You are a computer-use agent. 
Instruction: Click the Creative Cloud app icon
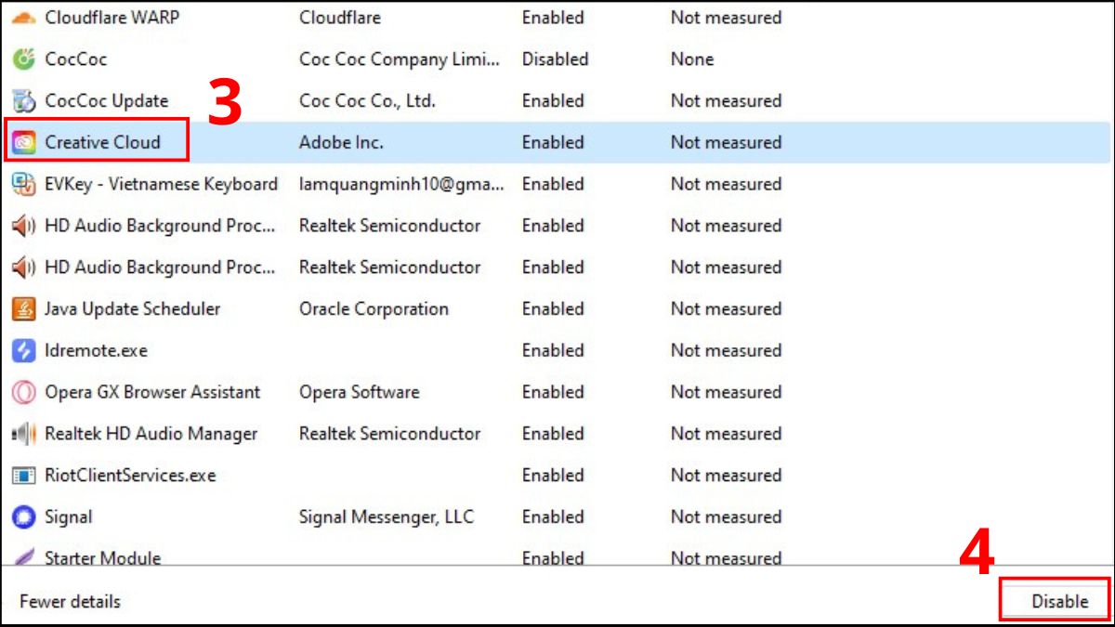23,143
